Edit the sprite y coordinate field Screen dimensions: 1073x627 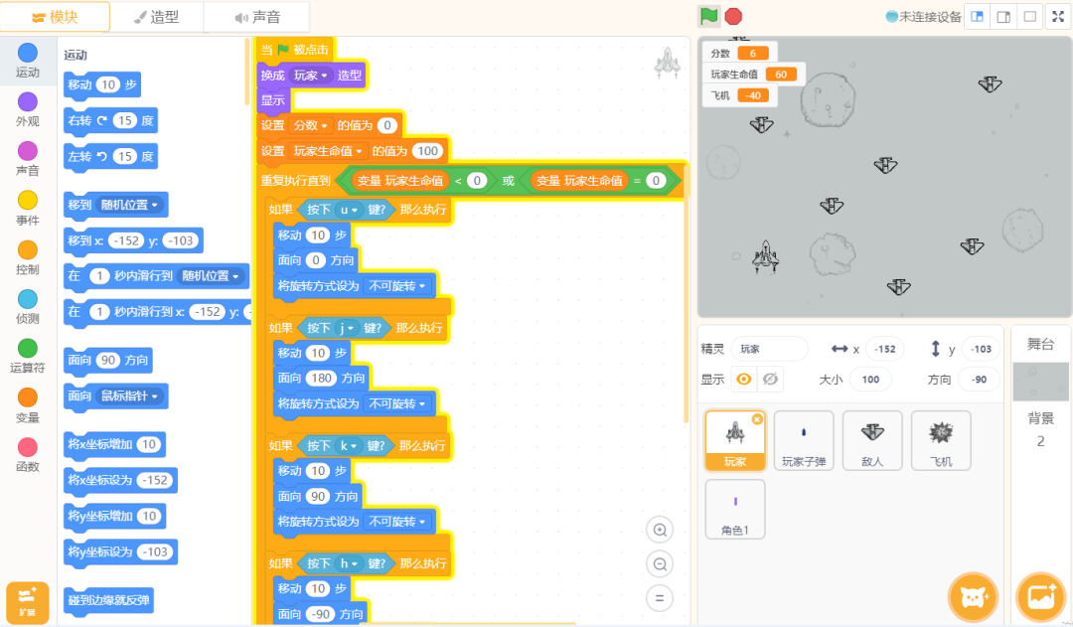[x=982, y=349]
